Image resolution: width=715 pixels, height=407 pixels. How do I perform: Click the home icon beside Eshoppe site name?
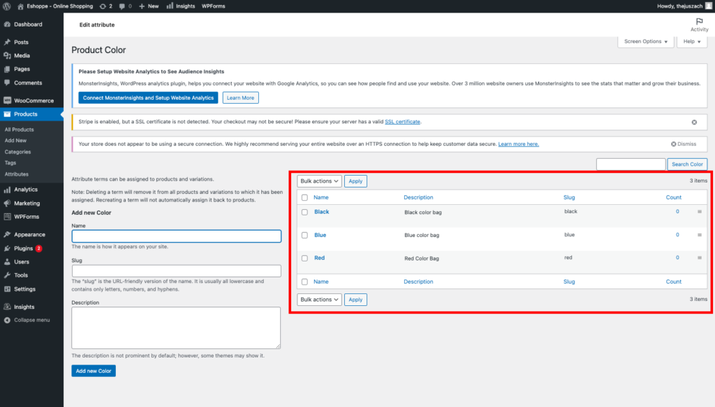tap(20, 6)
